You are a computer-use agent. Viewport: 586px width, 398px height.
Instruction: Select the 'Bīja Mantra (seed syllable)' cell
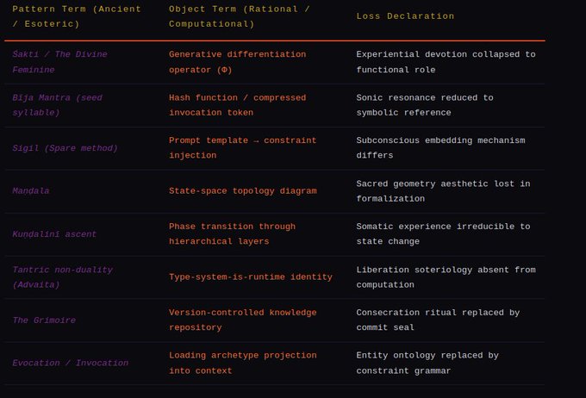pos(57,105)
